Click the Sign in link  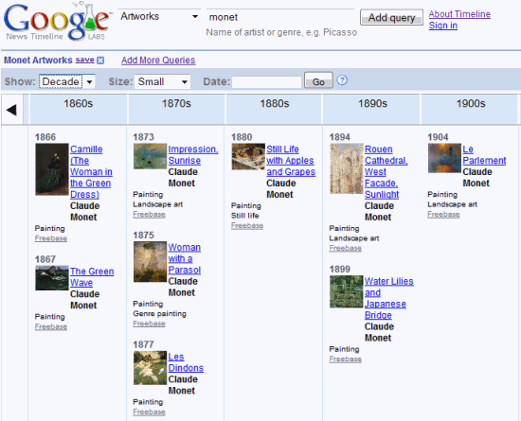[443, 26]
